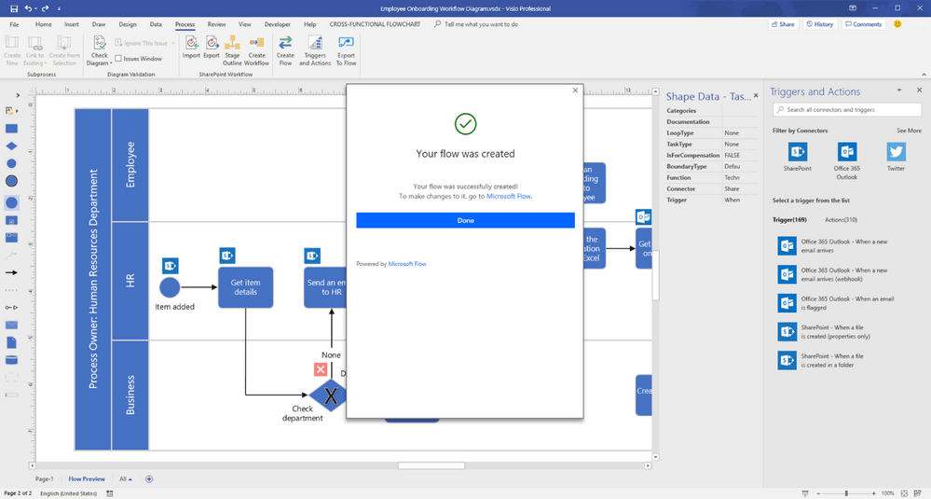931x499 pixels.
Task: Expand the Triggers and Actions pane options arrow
Action: click(899, 90)
